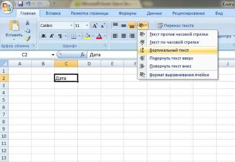The image size is (235, 162).
Task: Choose Текст против часовой стрелки
Action: (177, 34)
